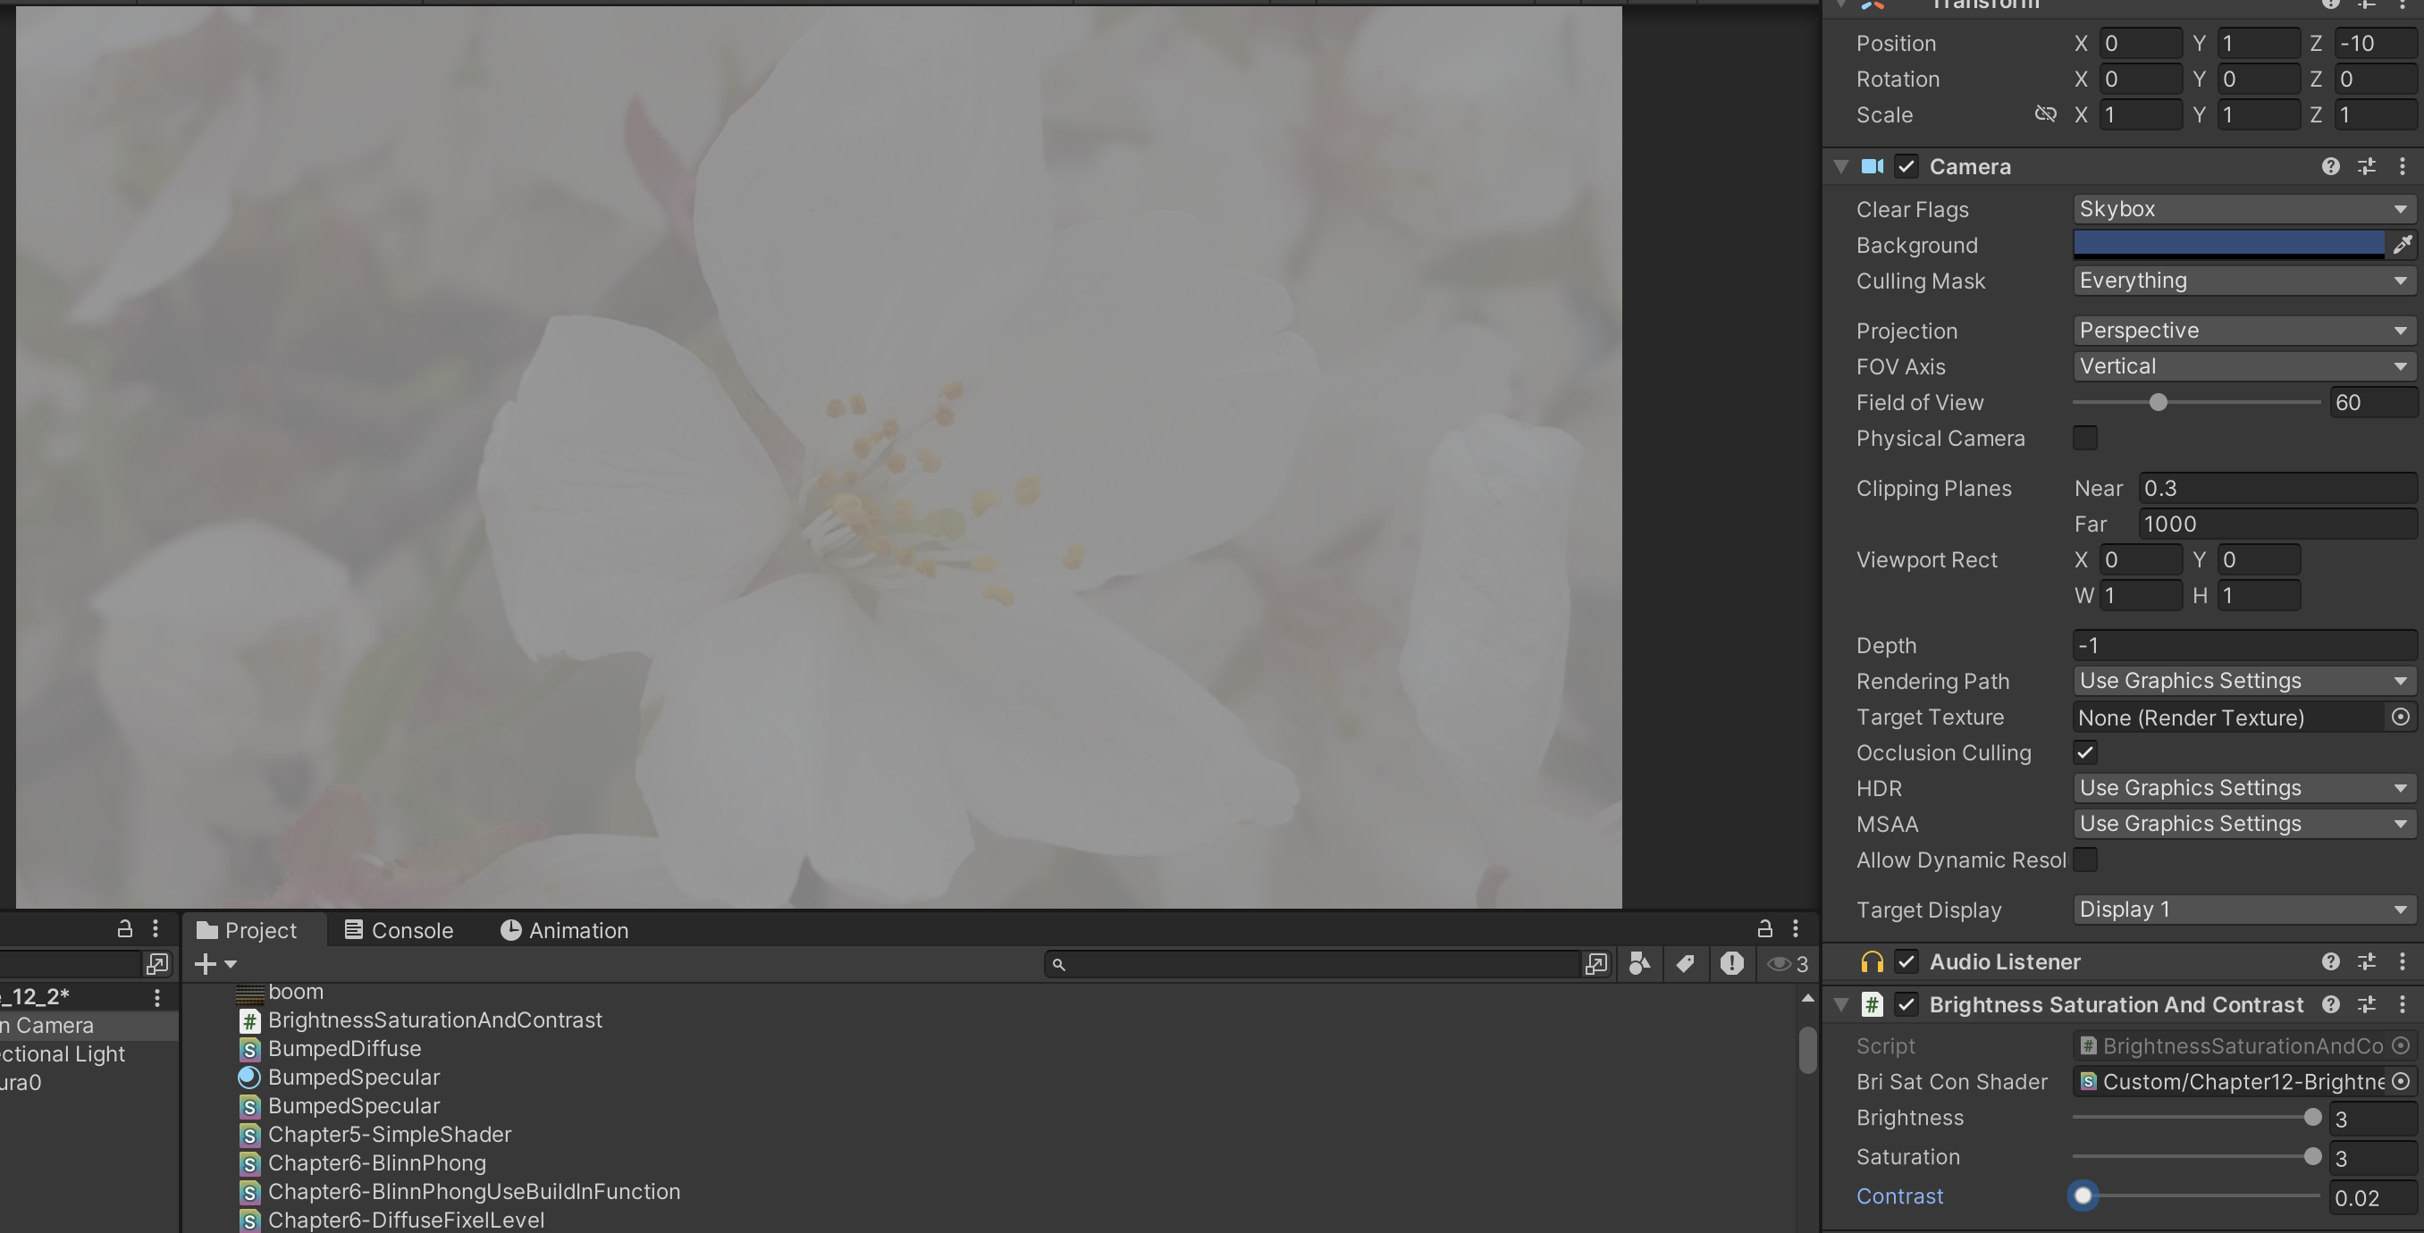
Task: Open Audio Listener kebab options menu
Action: 2402,961
